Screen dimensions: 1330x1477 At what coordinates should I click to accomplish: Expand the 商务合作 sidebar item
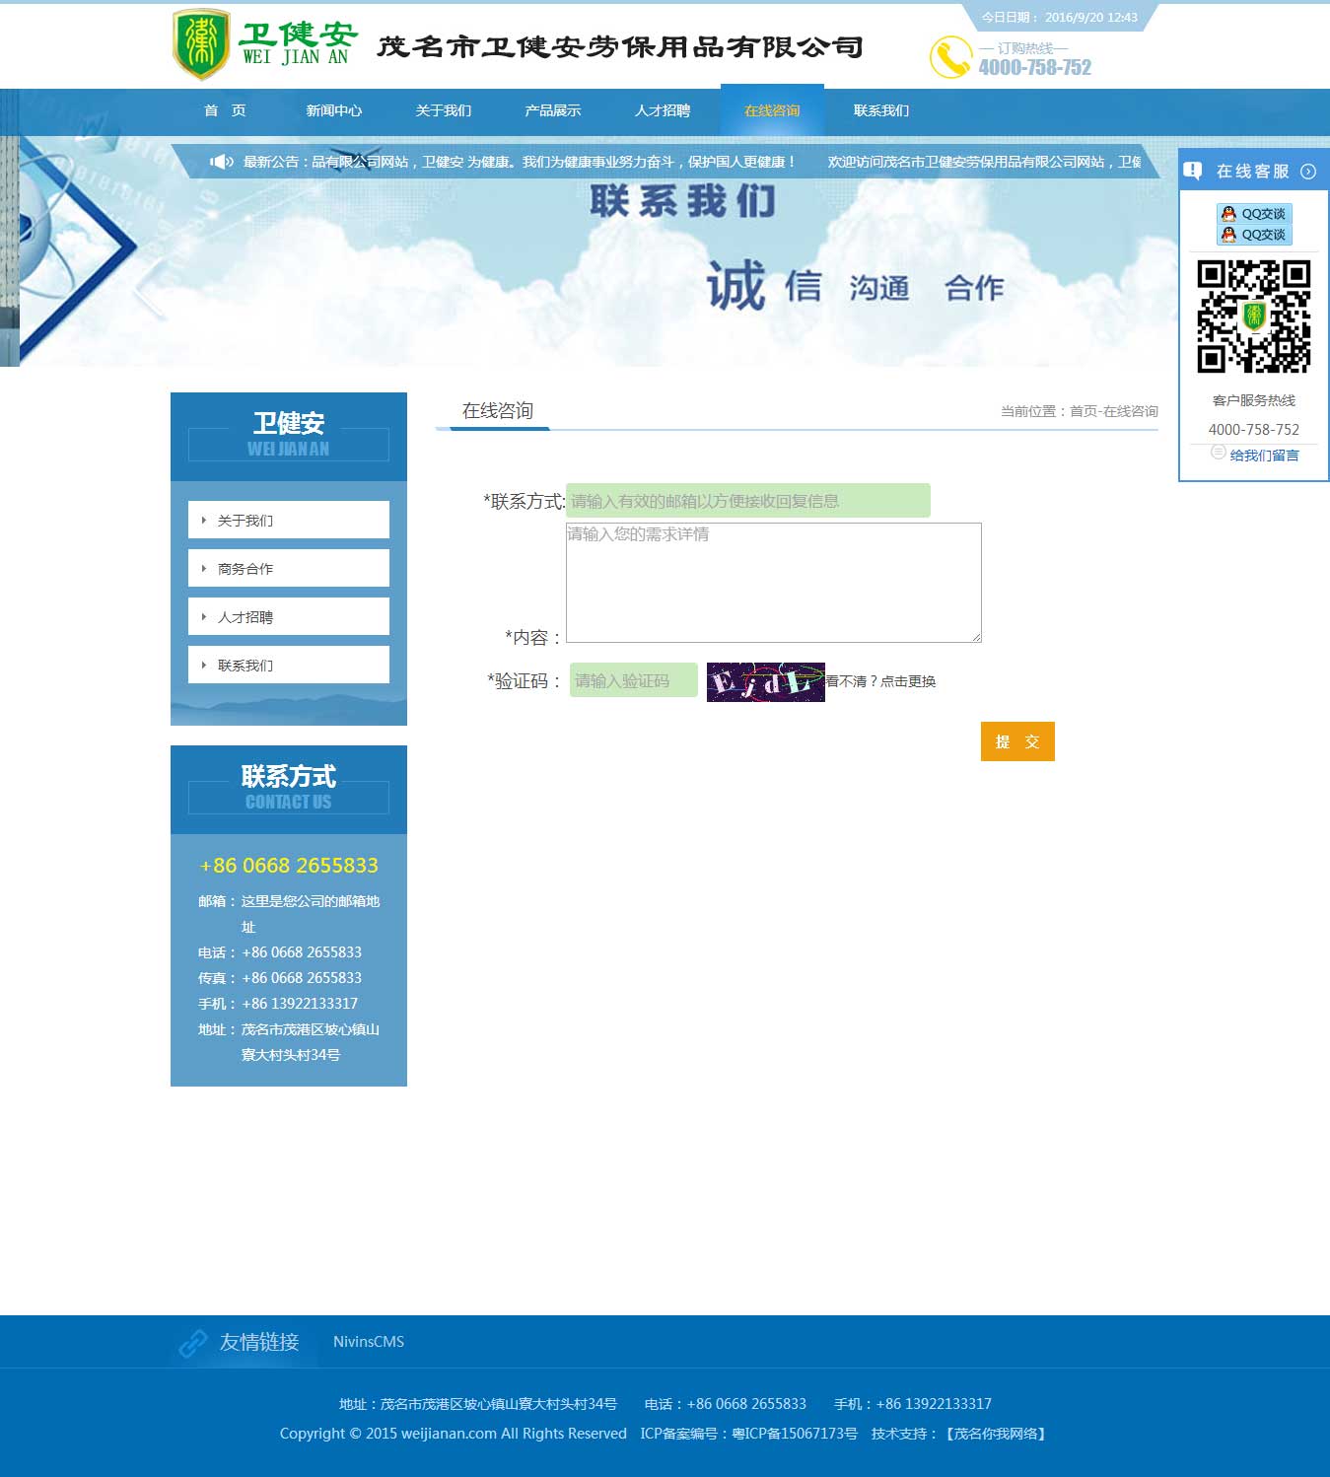coord(288,569)
